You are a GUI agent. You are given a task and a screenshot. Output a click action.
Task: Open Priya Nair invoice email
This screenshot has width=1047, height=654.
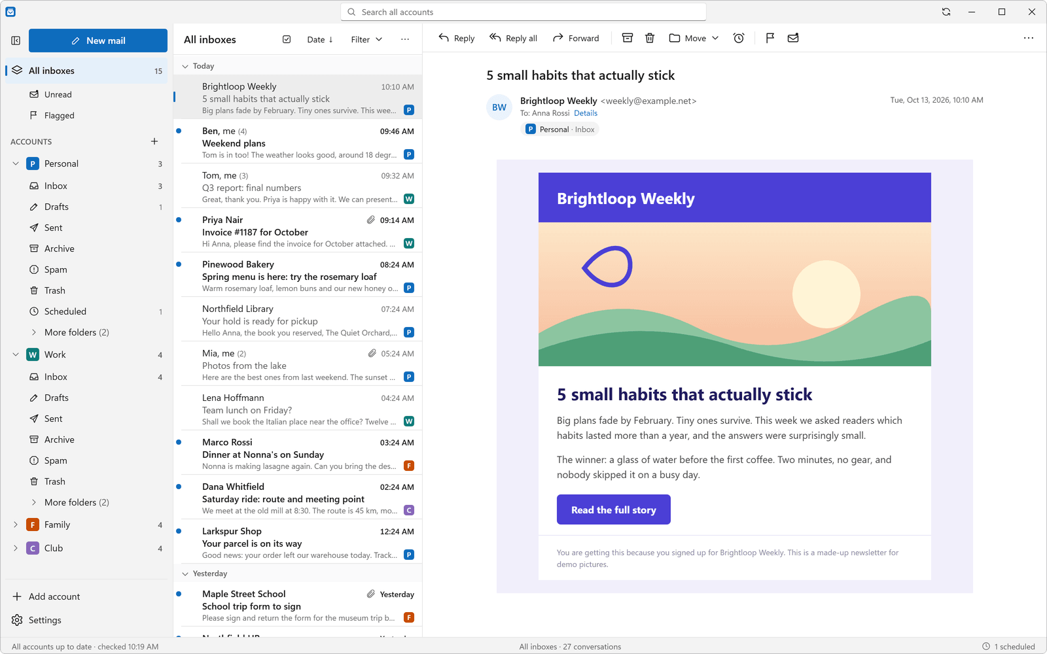298,230
